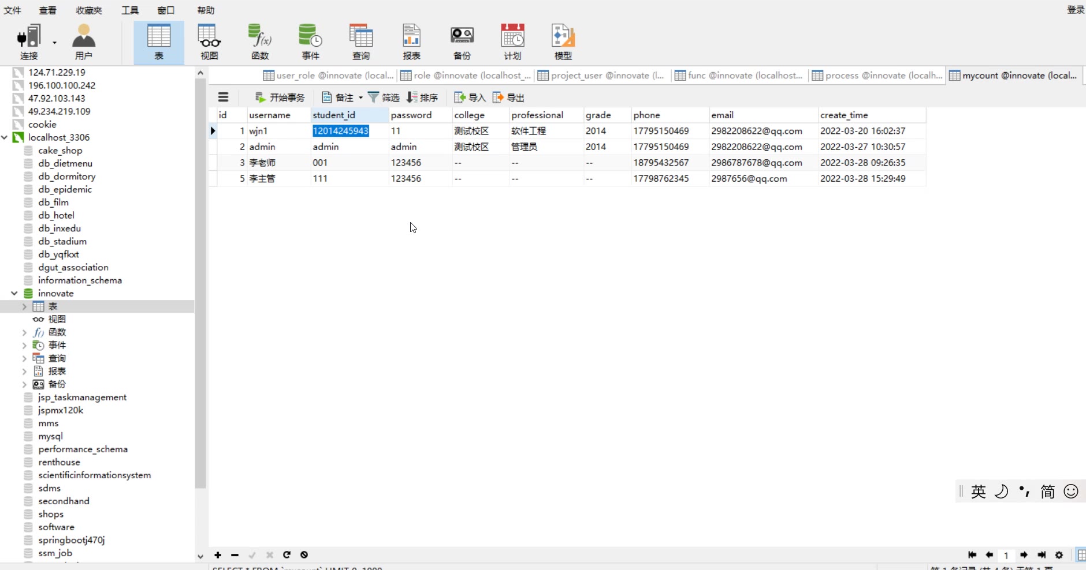Expand the 备份 node under innovate
Screen dimensions: 1086x570
coord(24,384)
